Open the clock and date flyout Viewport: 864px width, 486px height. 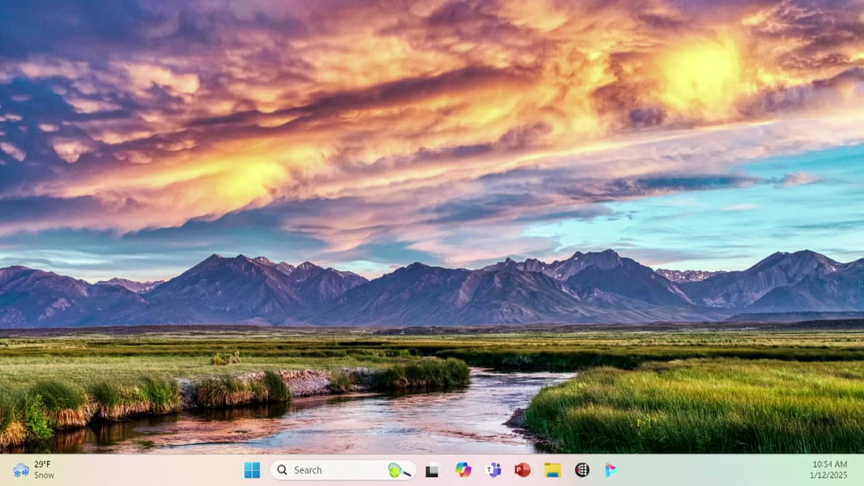828,470
